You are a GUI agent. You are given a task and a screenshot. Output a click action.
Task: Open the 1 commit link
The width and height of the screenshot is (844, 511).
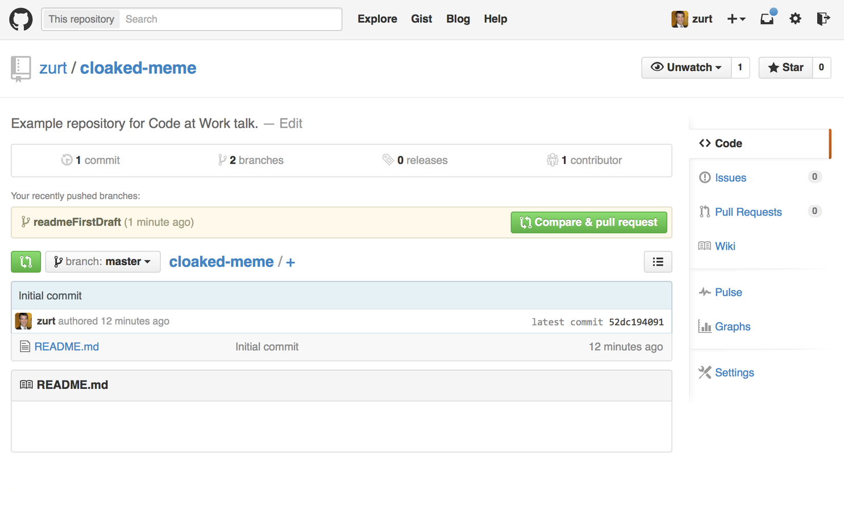coord(91,160)
